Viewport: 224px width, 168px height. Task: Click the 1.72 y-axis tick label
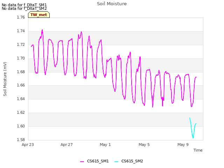[x=21, y=44]
